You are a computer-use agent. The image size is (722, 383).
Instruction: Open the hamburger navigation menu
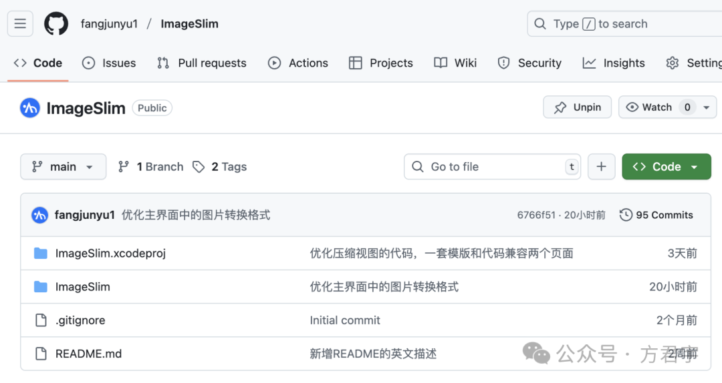click(20, 24)
